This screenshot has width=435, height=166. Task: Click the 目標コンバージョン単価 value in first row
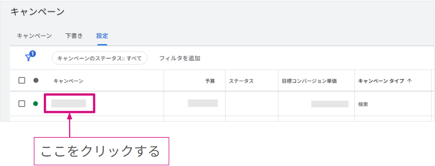pos(330,104)
